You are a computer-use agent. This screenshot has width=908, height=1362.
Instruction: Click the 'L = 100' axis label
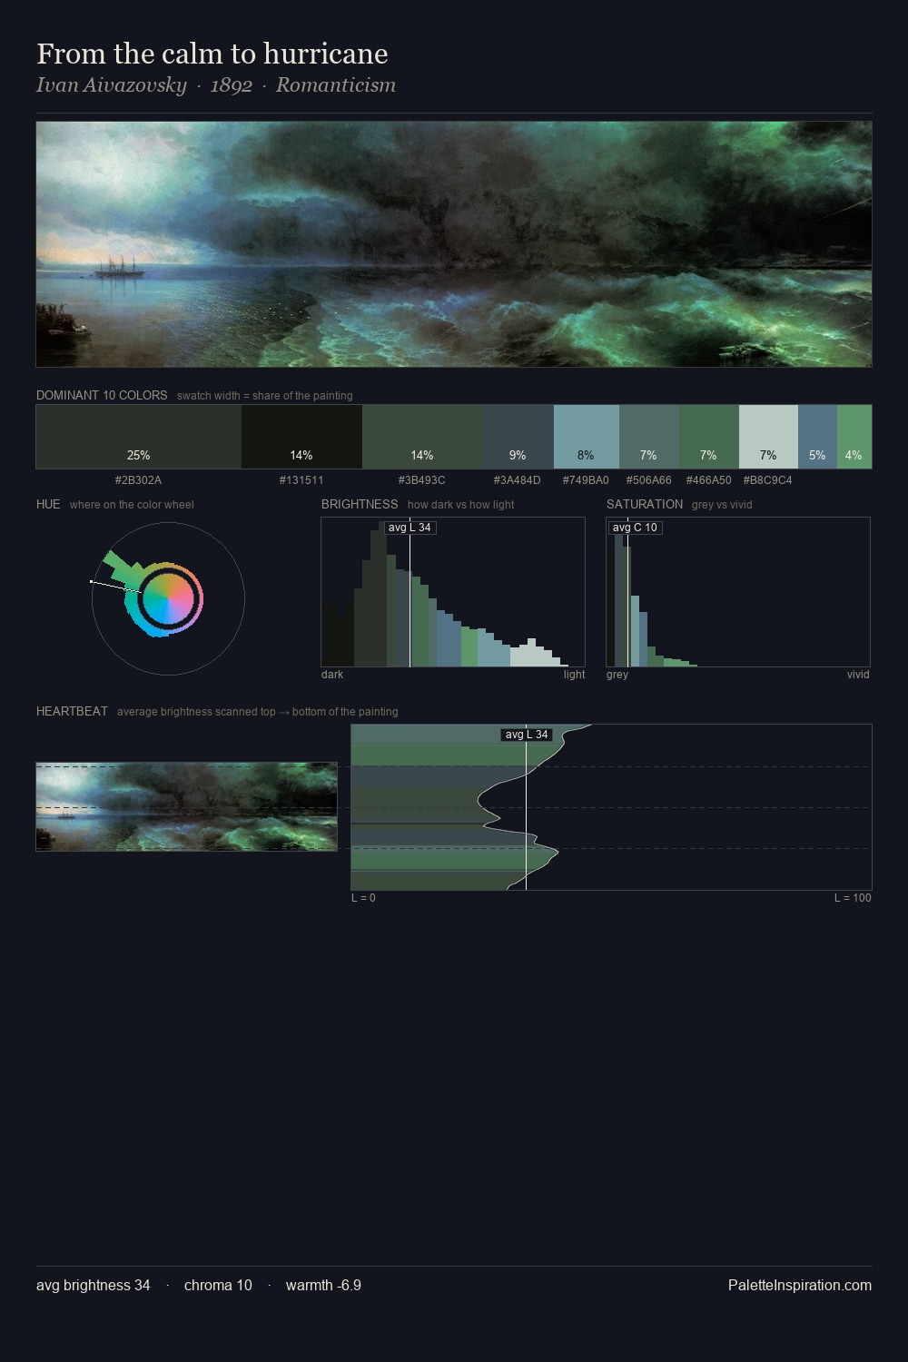coord(853,898)
